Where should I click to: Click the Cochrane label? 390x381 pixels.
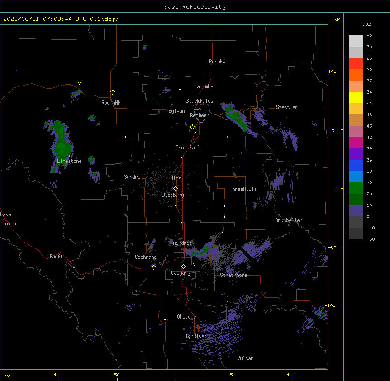(x=146, y=257)
